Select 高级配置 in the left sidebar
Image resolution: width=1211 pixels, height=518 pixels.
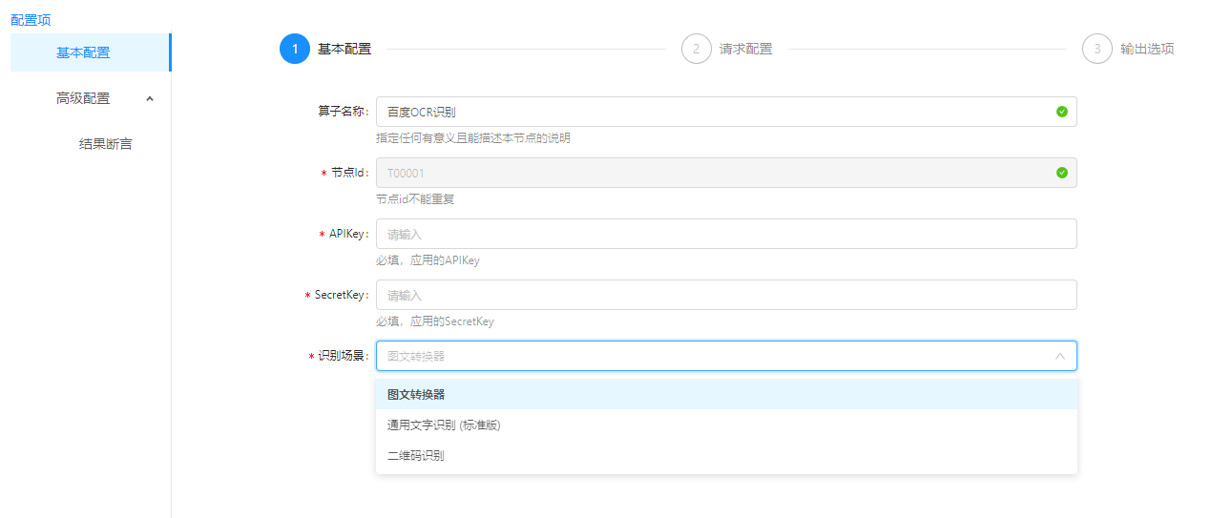[x=83, y=98]
